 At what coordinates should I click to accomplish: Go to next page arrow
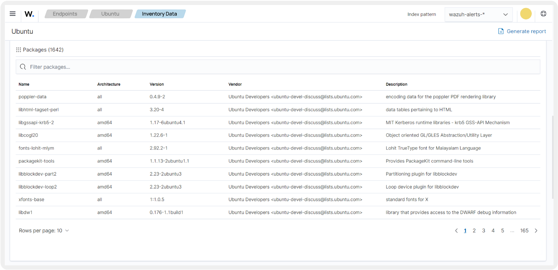click(x=536, y=231)
